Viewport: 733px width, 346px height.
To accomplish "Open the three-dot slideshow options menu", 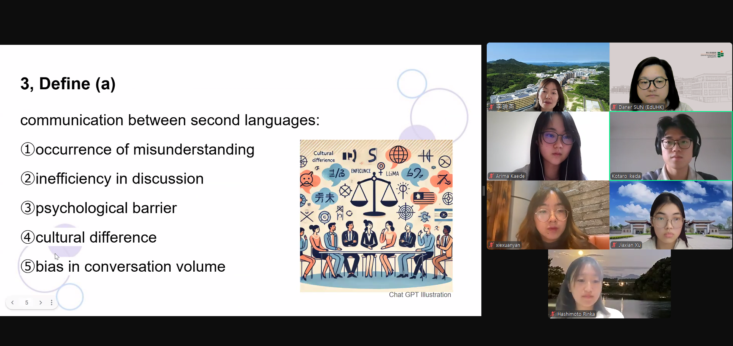I will [x=51, y=303].
